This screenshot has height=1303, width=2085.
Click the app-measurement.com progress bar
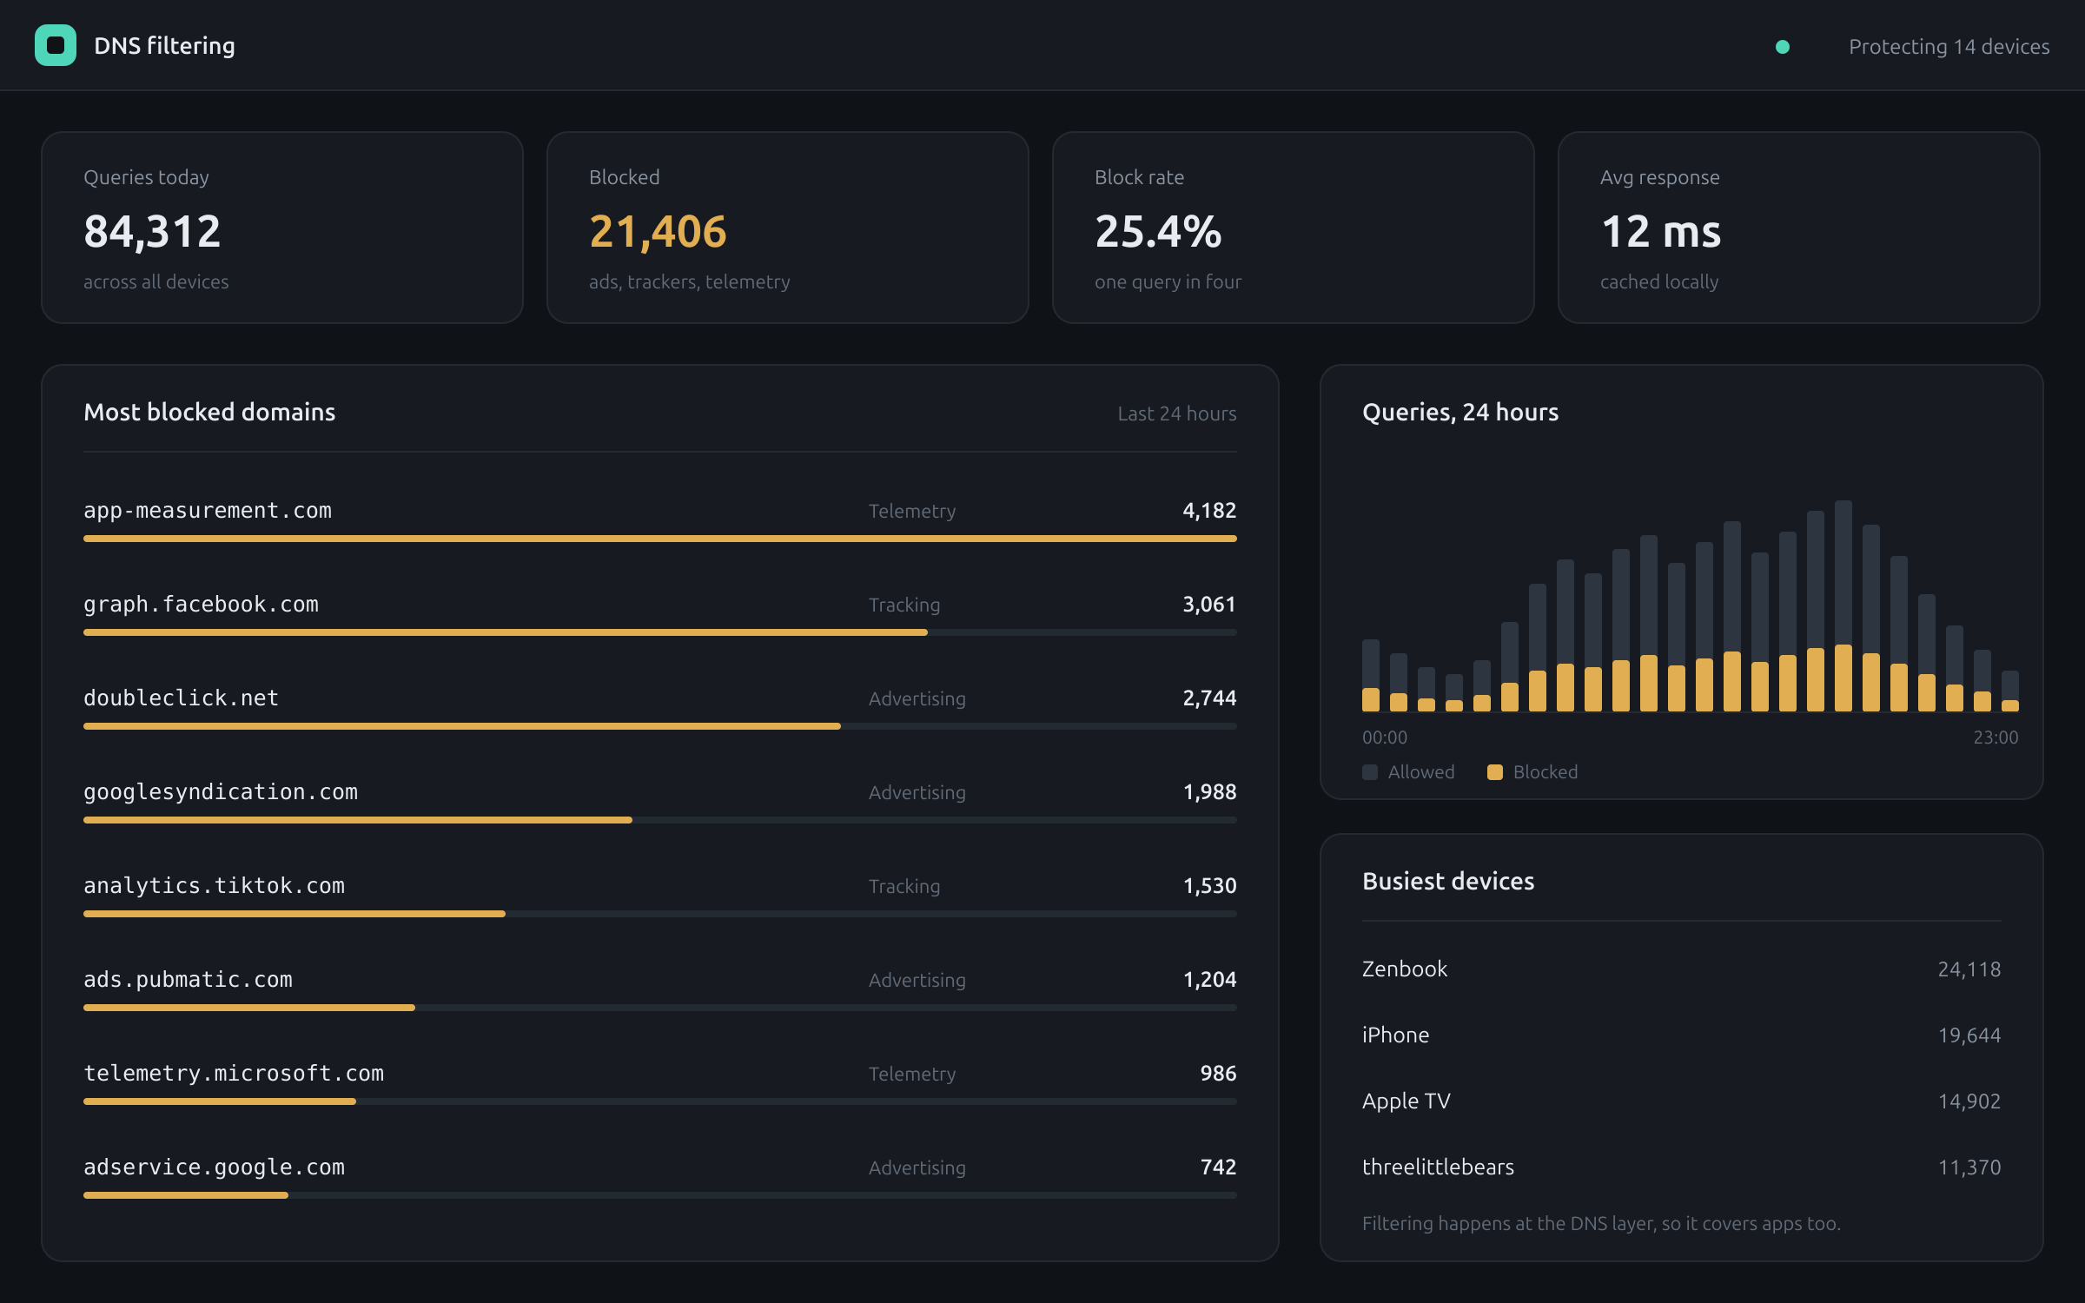click(660, 539)
